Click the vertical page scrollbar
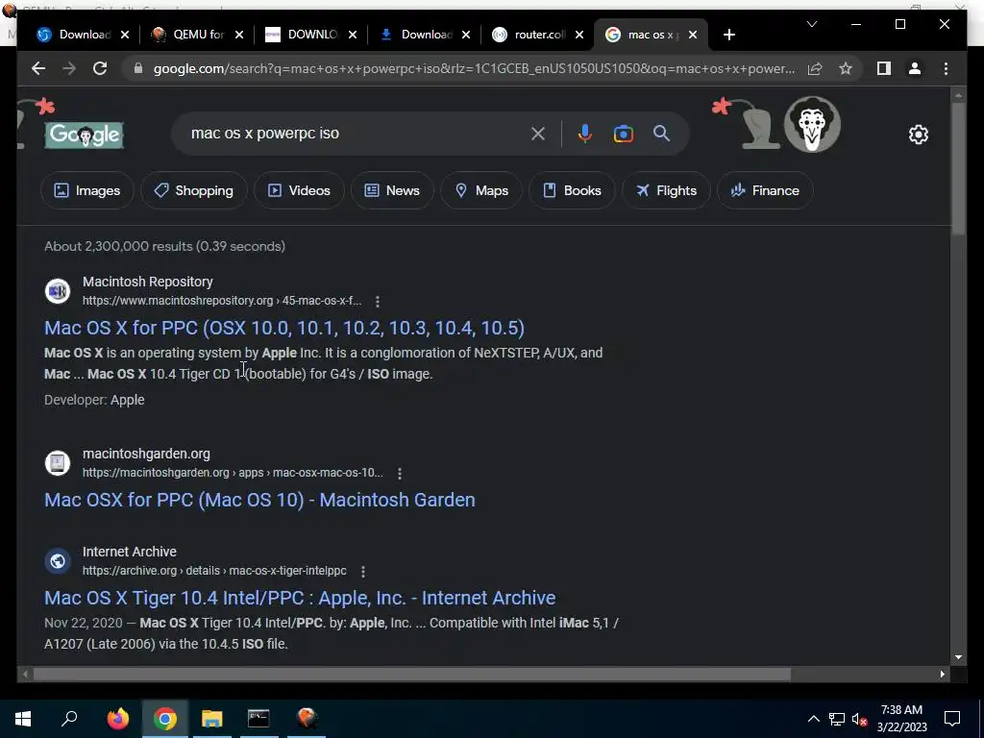The height and width of the screenshot is (738, 984). click(x=958, y=168)
